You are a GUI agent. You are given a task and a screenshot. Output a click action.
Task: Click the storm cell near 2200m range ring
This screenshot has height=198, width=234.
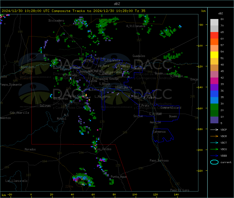(83, 180)
